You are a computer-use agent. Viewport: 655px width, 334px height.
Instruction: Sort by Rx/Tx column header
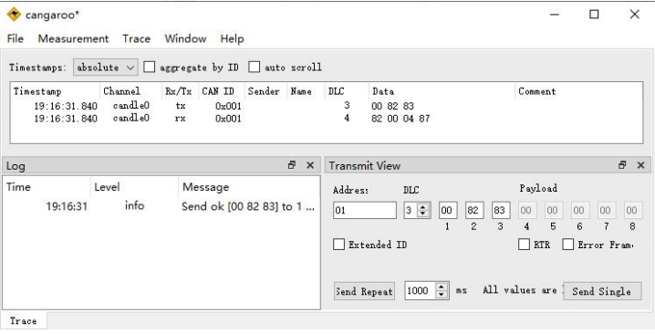pos(180,91)
